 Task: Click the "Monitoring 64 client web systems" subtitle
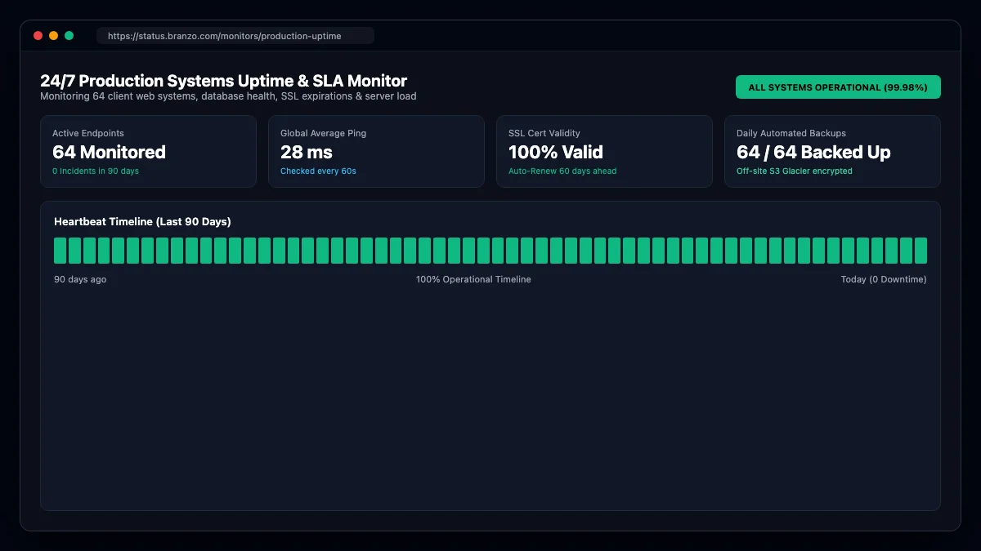228,96
